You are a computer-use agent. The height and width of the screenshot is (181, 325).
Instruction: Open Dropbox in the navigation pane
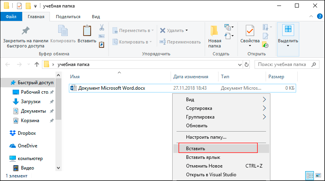(27, 133)
